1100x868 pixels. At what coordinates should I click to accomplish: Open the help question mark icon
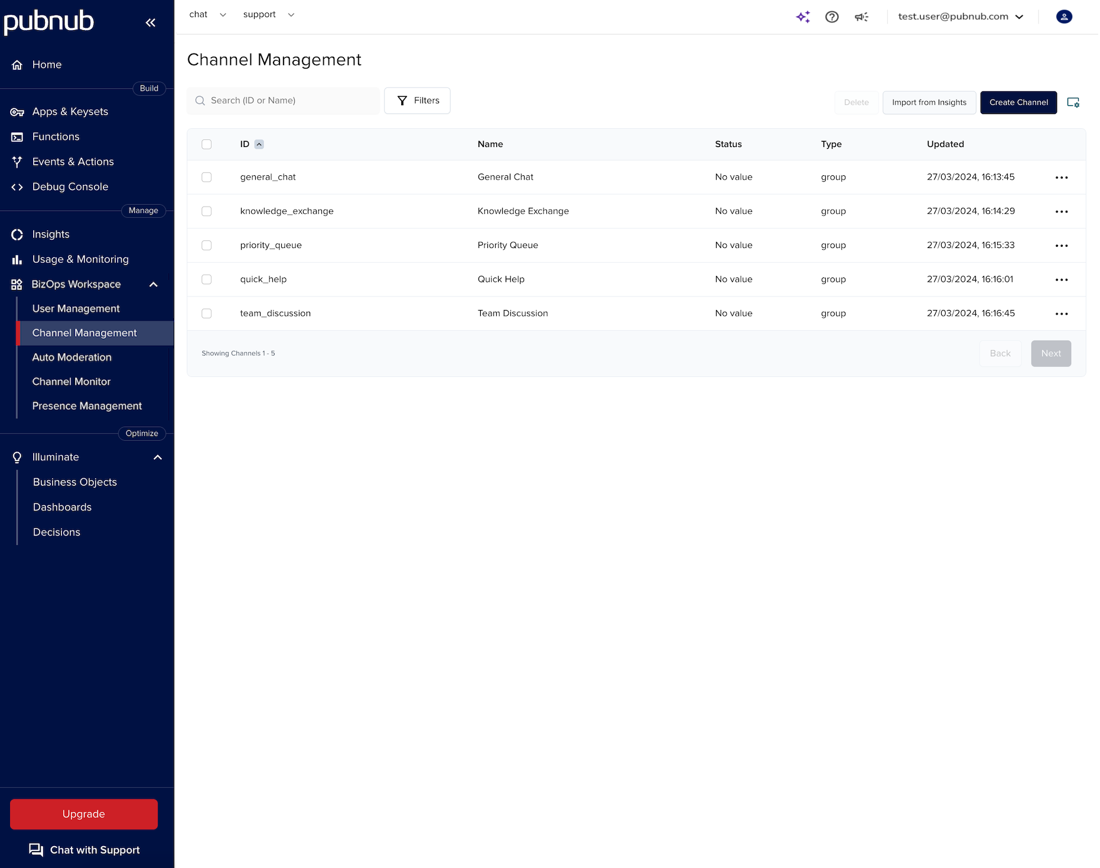pyautogui.click(x=832, y=17)
